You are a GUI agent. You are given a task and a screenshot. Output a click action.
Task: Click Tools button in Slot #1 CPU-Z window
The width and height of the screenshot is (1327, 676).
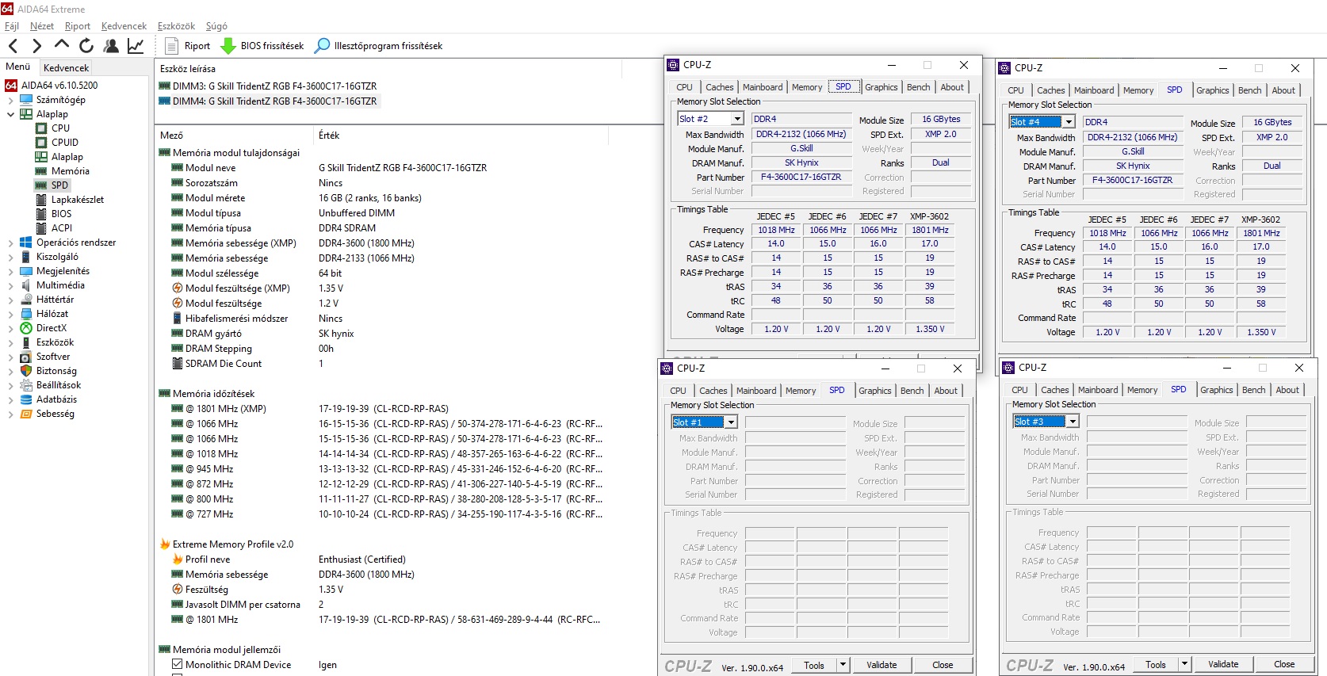tap(814, 665)
